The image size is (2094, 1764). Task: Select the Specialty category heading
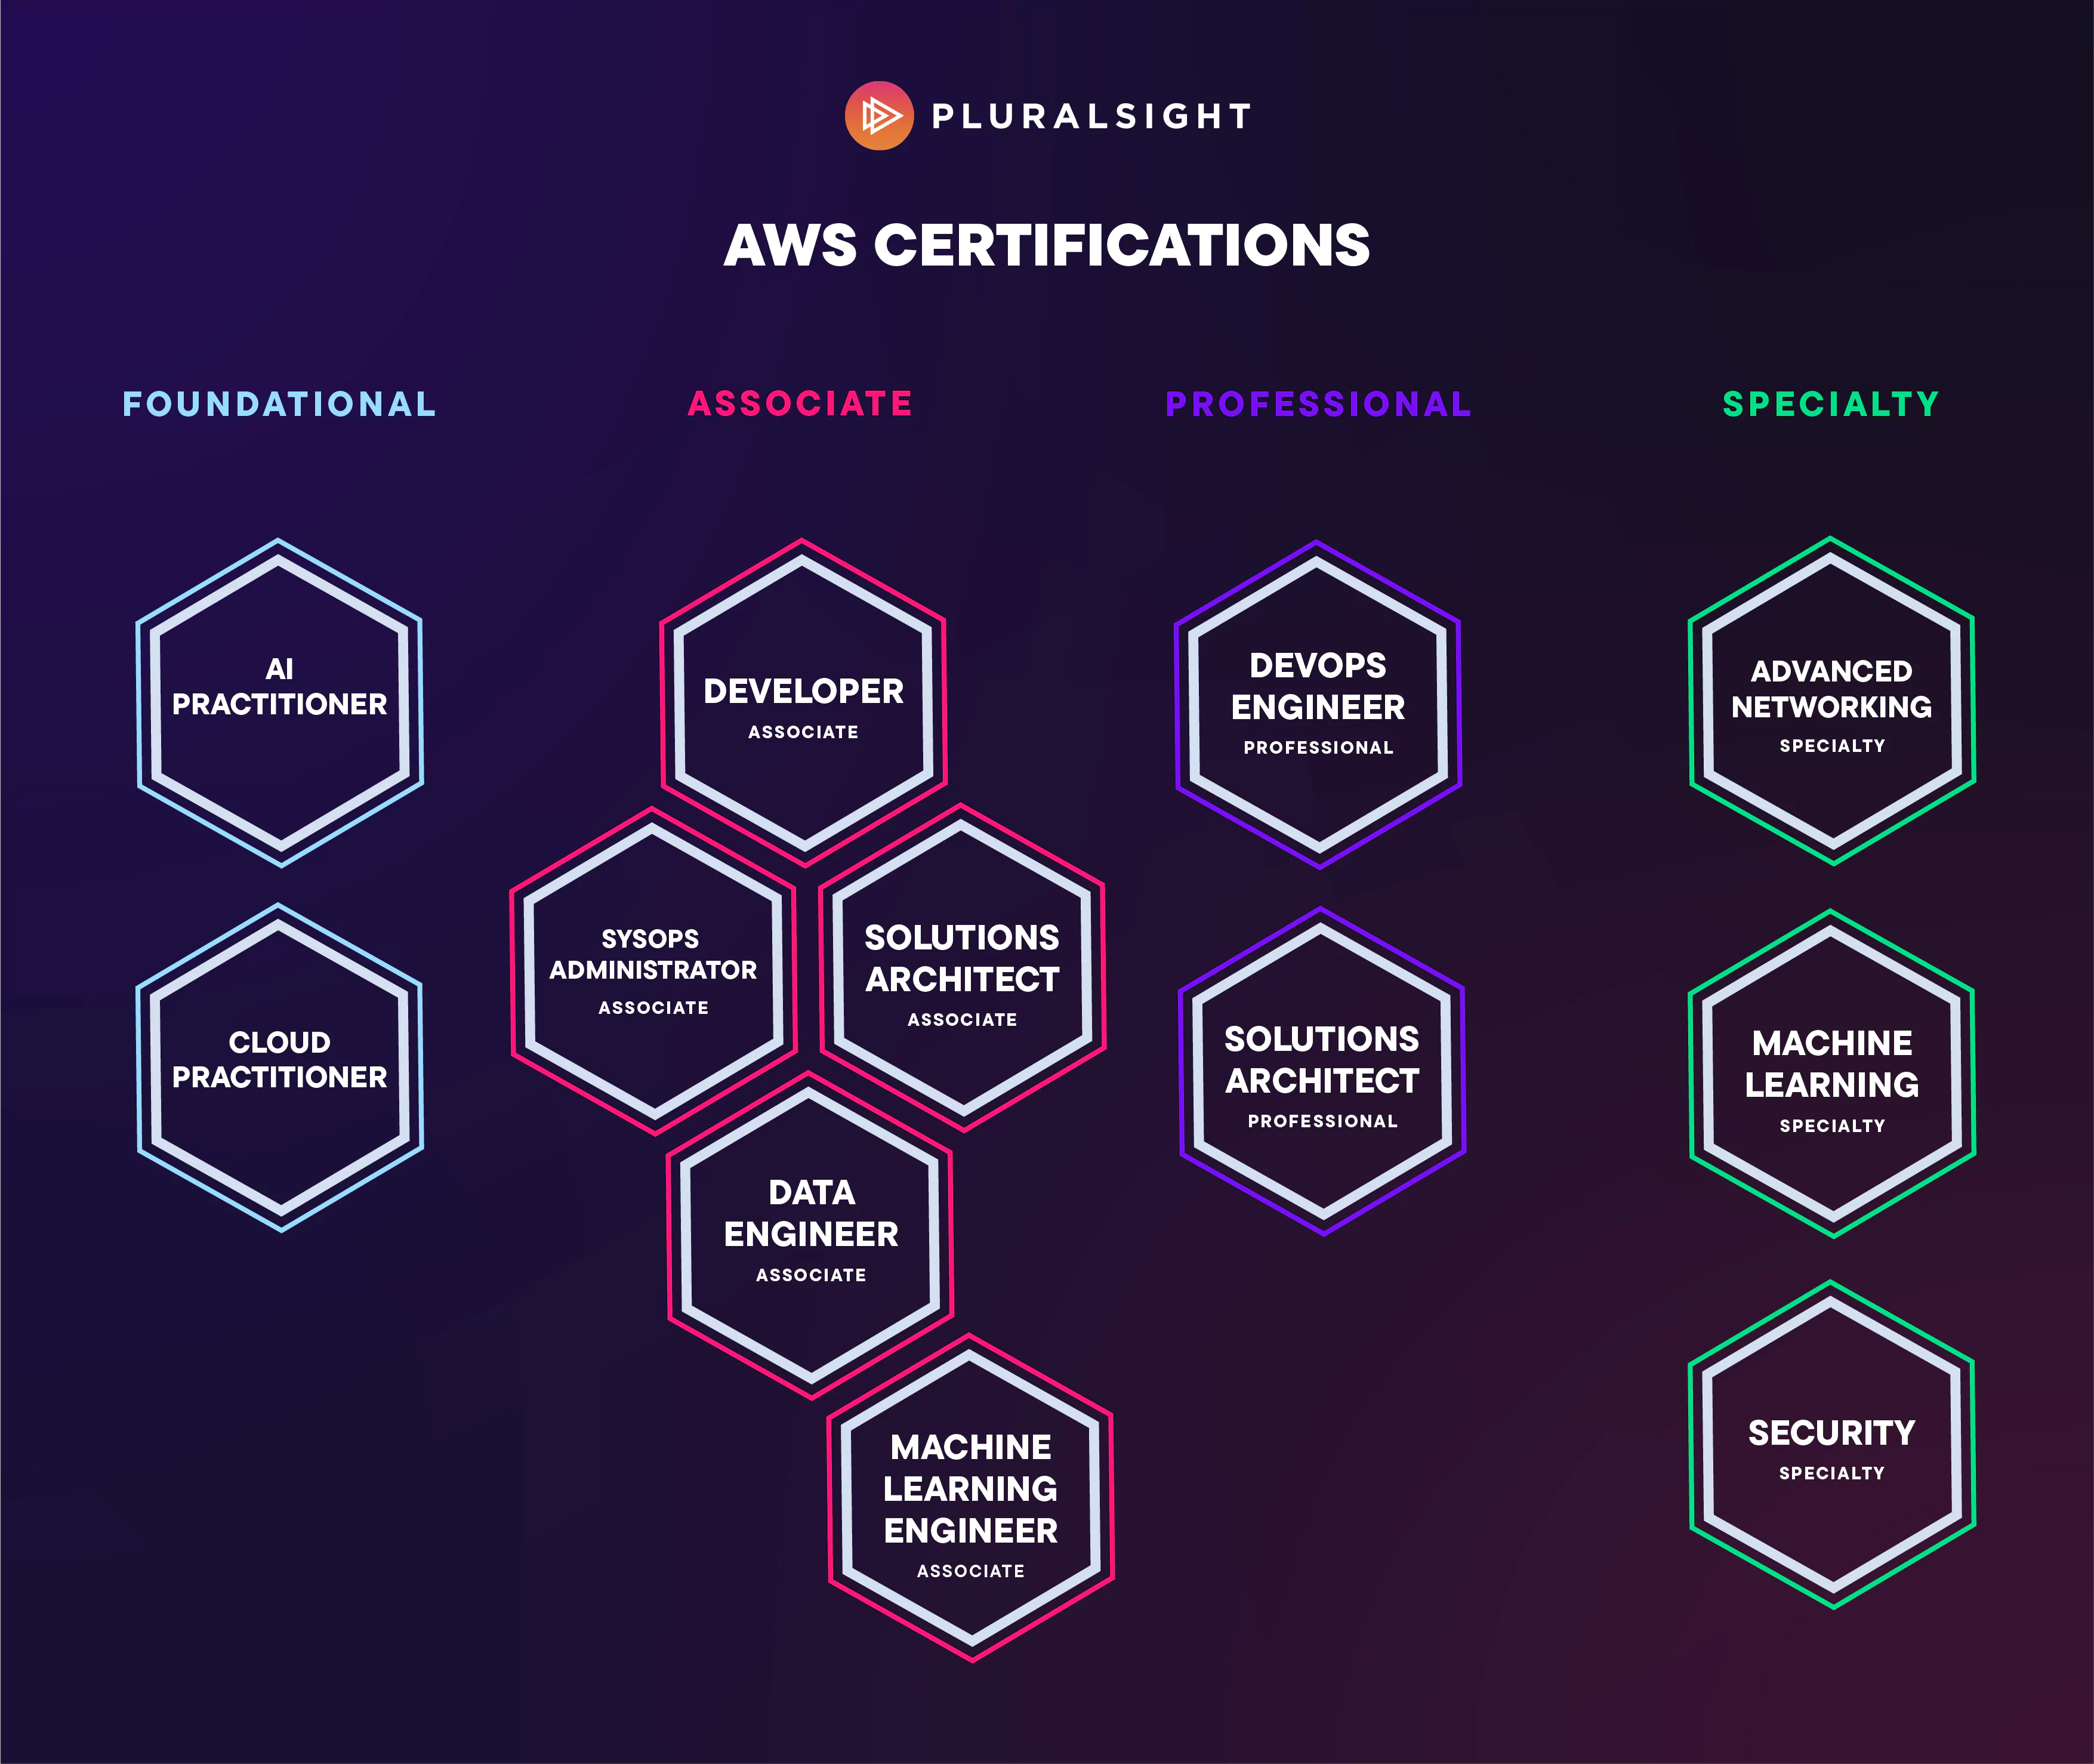(1832, 404)
